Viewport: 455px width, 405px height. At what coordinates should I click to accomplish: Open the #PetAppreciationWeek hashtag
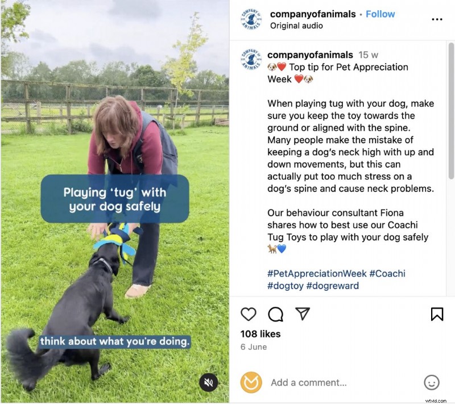pos(317,274)
